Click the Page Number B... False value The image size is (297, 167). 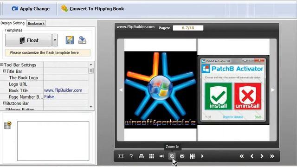pos(49,97)
